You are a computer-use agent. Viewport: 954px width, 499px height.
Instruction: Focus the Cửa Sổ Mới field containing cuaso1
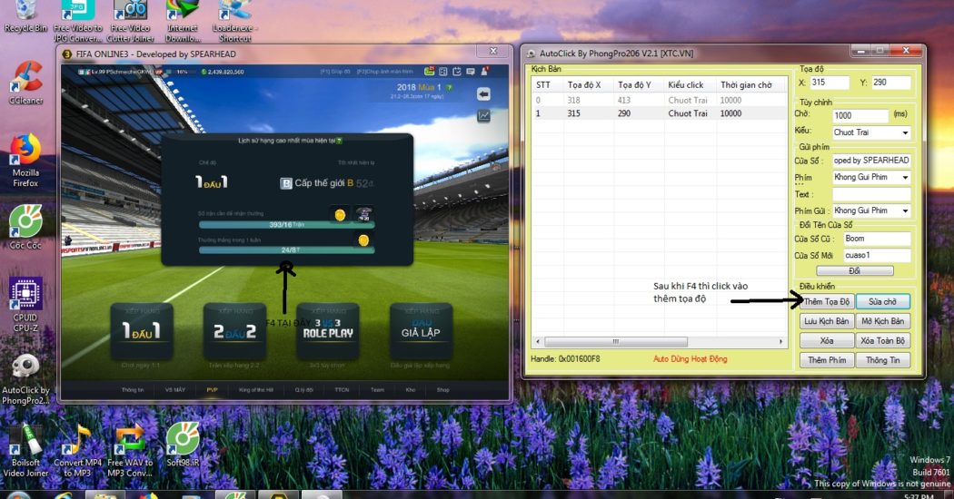pyautogui.click(x=876, y=255)
